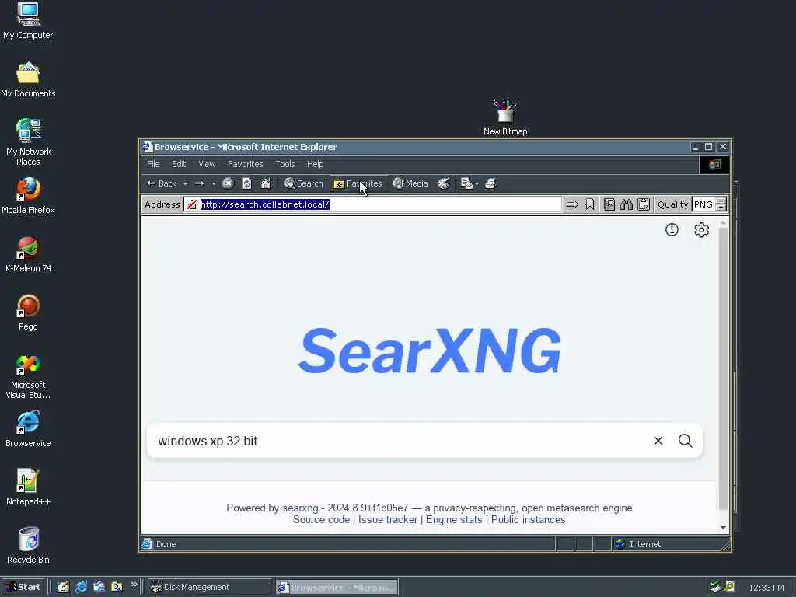The image size is (796, 597).
Task: Select the My Computer desktop icon
Action: tap(28, 21)
